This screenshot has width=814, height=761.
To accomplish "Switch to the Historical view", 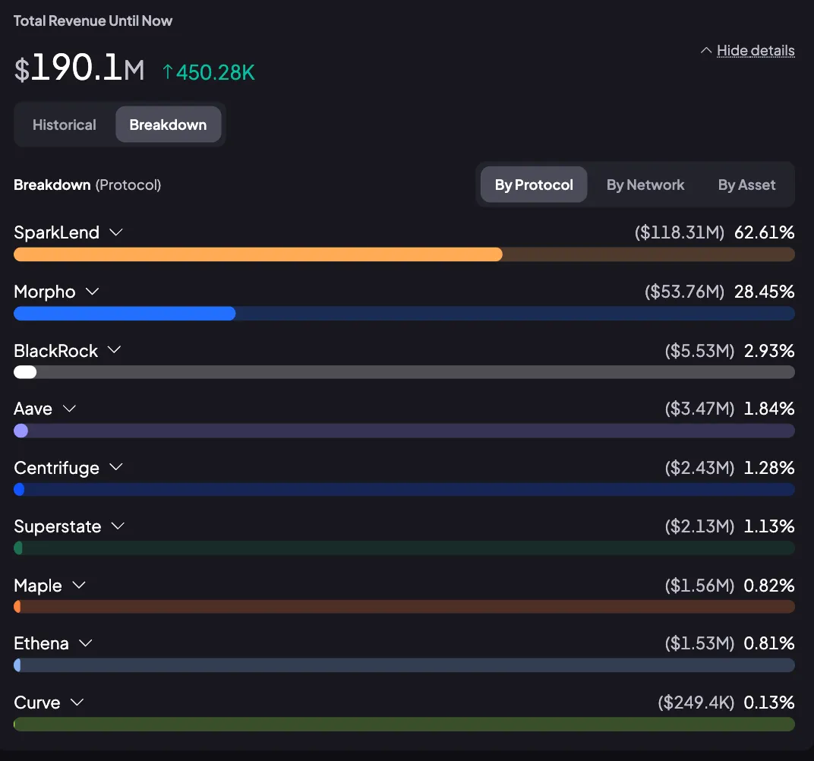I will click(x=65, y=125).
